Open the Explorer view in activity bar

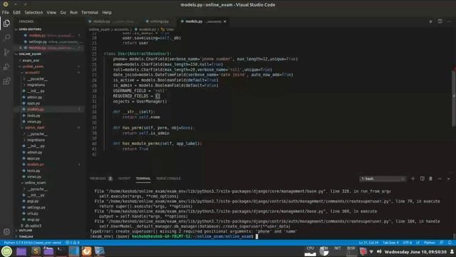point(6,24)
